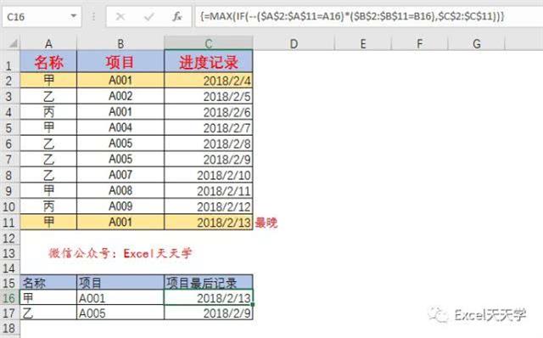Select row 18 header
Viewport: 543px width, 338px height.
pyautogui.click(x=9, y=328)
